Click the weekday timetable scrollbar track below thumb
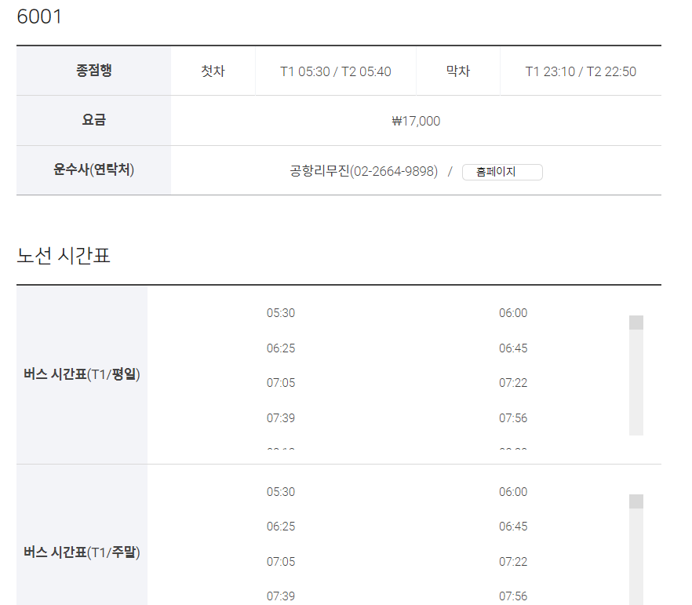692x605 pixels. pyautogui.click(x=636, y=382)
